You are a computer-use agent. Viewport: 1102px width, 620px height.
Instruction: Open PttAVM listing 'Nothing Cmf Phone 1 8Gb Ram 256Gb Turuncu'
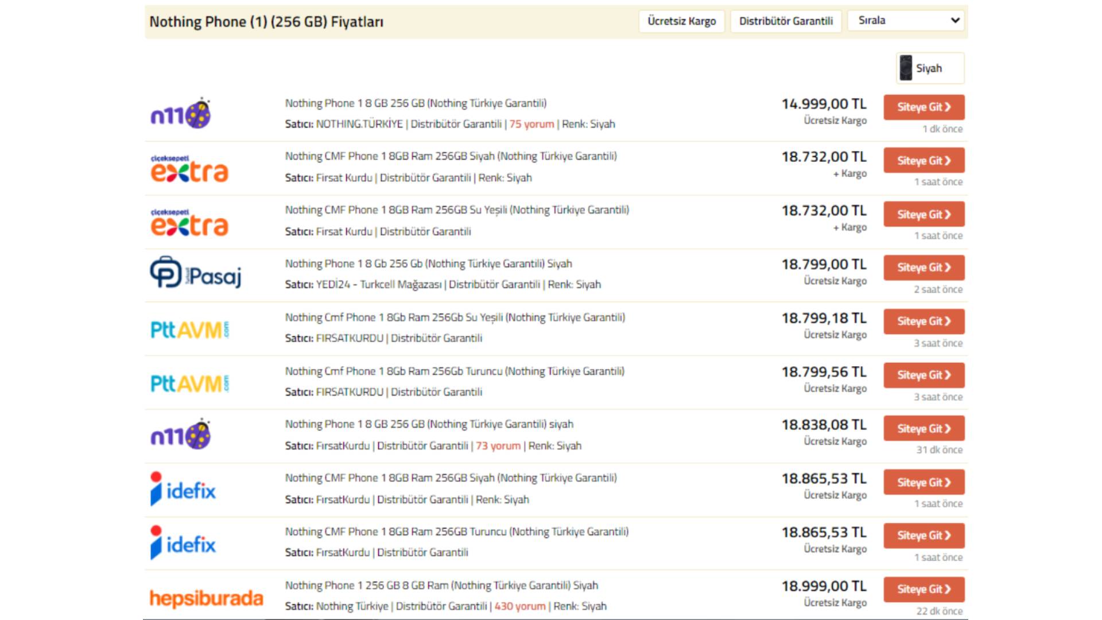[455, 371]
